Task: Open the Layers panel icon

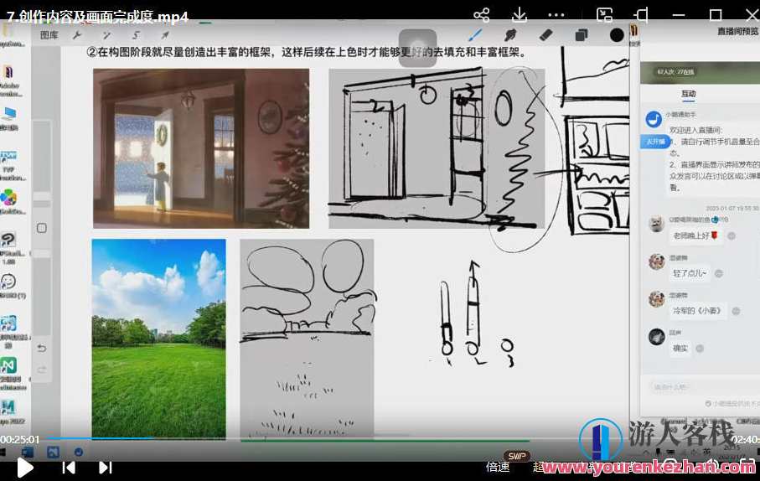Action: [582, 35]
